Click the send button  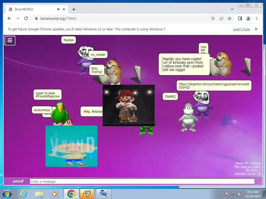(18, 181)
